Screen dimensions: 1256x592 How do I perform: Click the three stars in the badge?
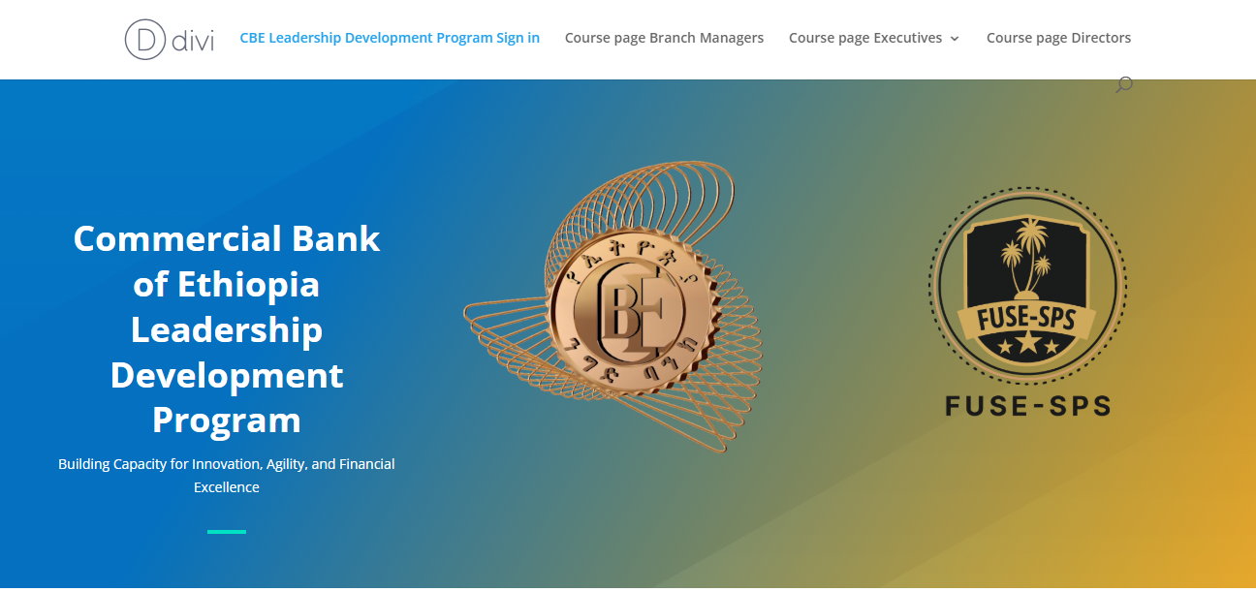point(1026,345)
